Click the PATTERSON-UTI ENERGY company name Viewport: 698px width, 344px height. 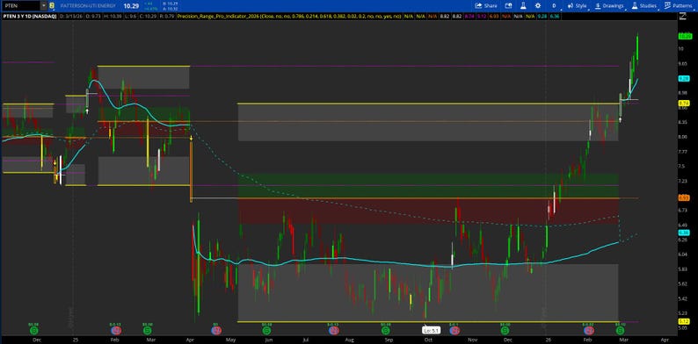point(87,6)
